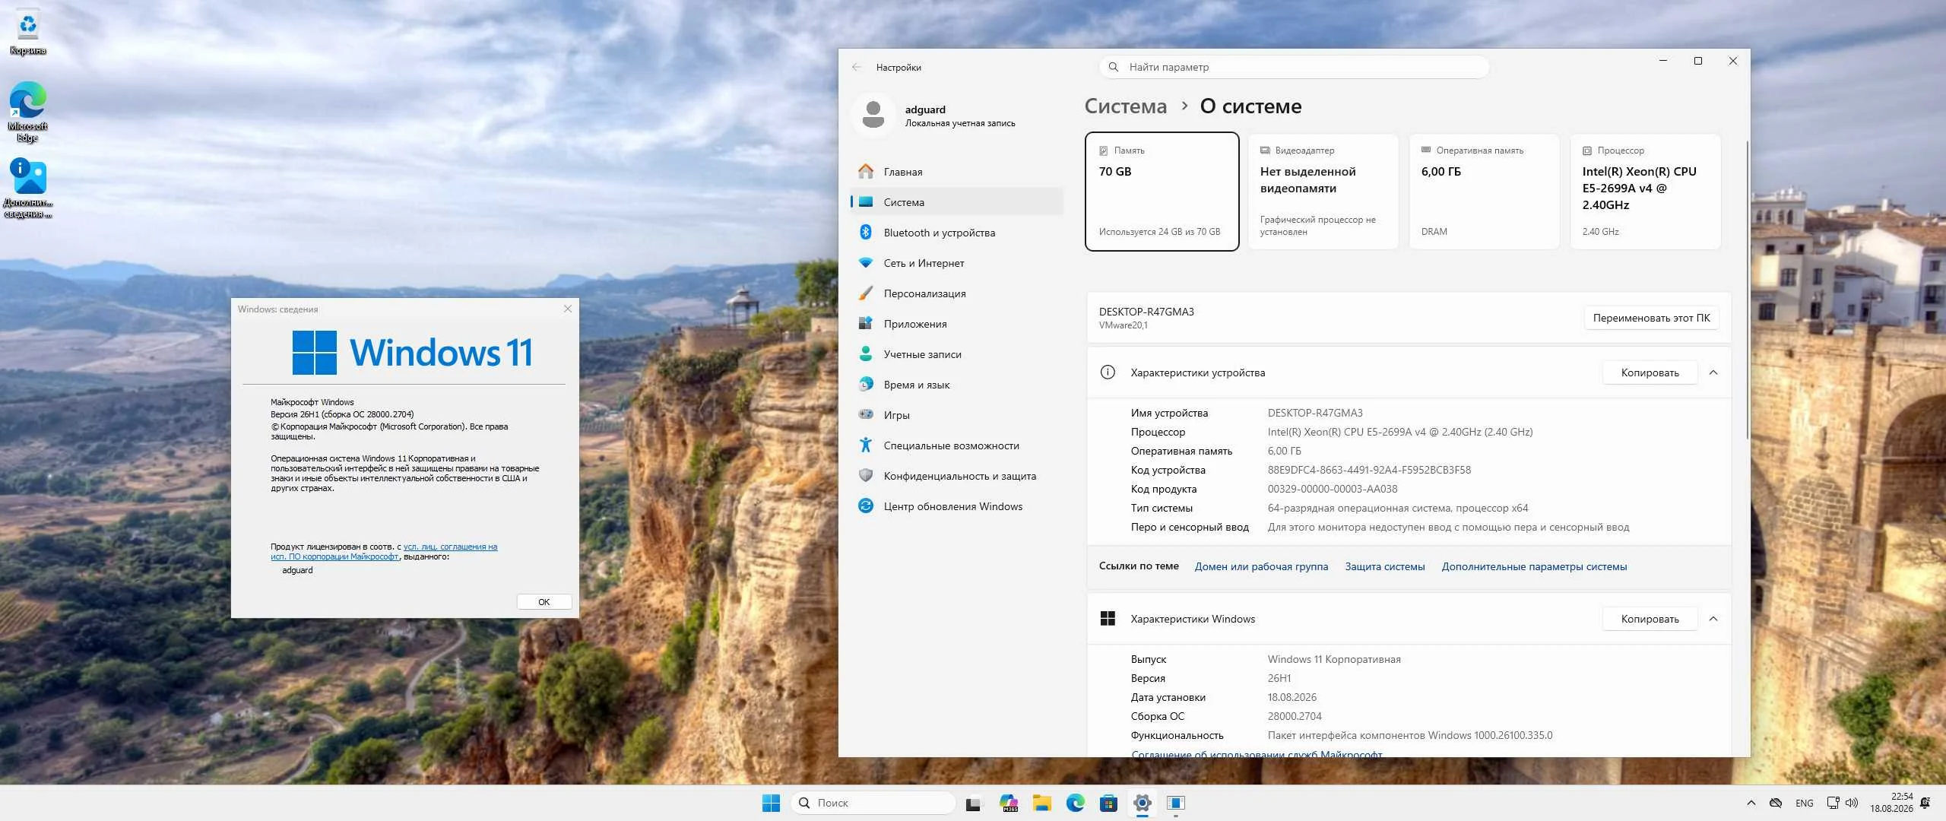Click the Найти параметр search field

click(1294, 67)
